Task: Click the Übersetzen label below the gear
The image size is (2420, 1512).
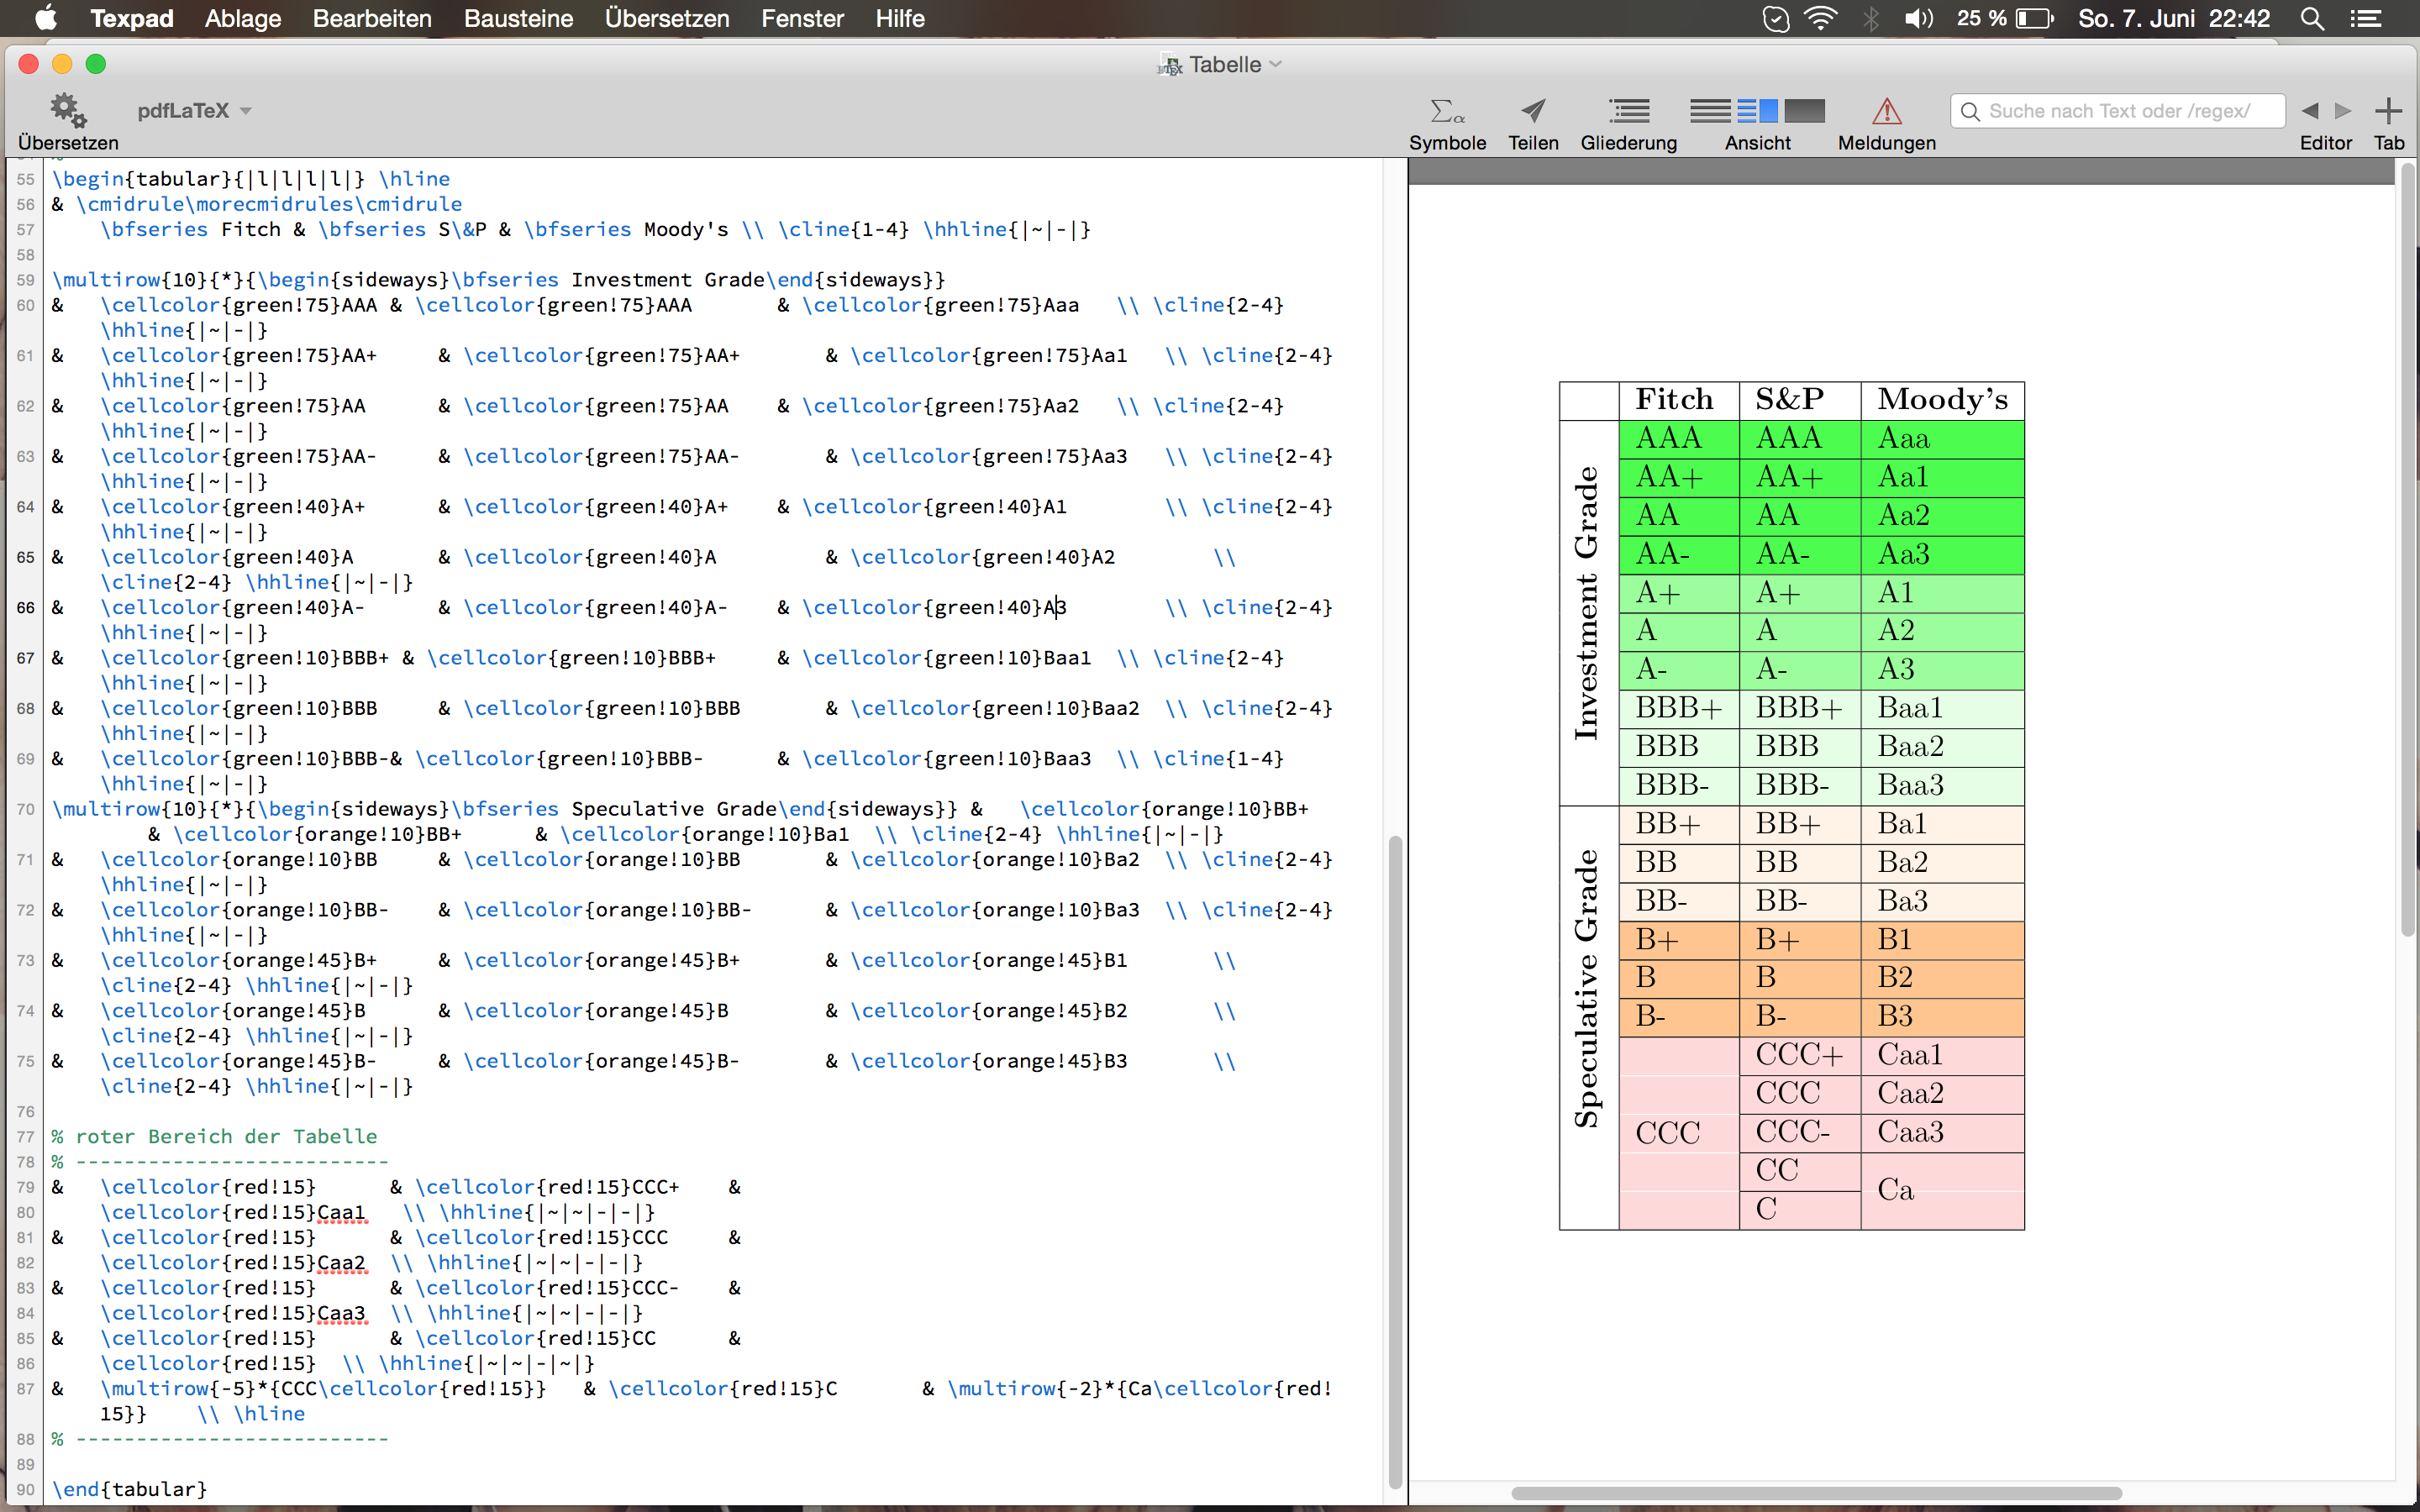Action: coord(68,143)
